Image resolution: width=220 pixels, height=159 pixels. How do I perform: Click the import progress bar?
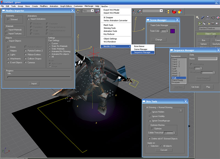pos(39,77)
